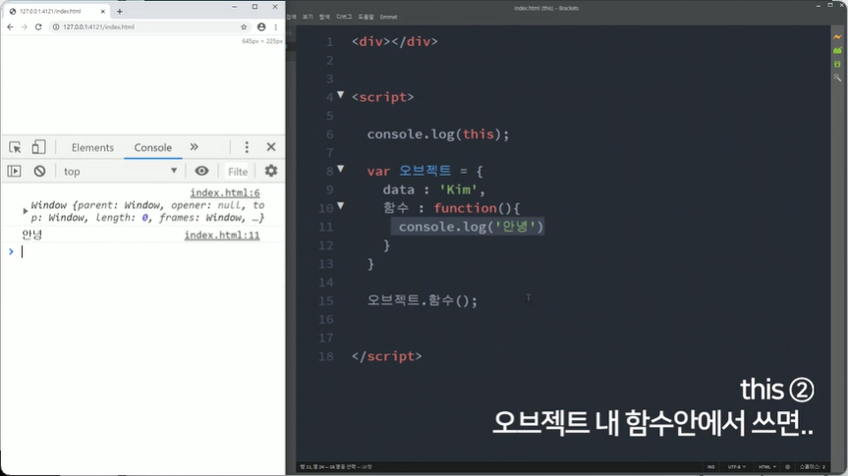The height and width of the screenshot is (476, 848).
Task: Show more DevTools tabs chevron
Action: tap(195, 147)
